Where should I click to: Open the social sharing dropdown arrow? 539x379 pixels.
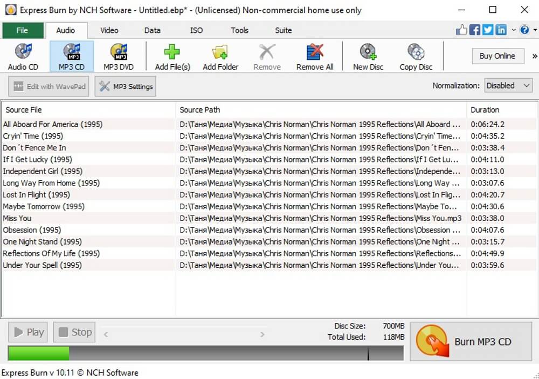pos(514,30)
